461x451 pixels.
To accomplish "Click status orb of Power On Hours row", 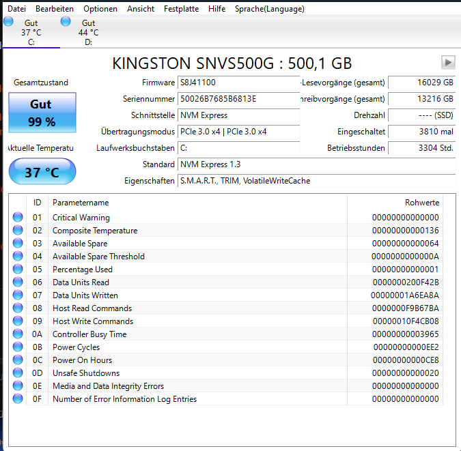I will (18, 360).
